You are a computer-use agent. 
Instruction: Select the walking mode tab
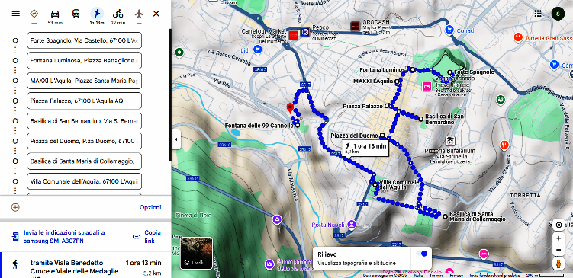97,14
